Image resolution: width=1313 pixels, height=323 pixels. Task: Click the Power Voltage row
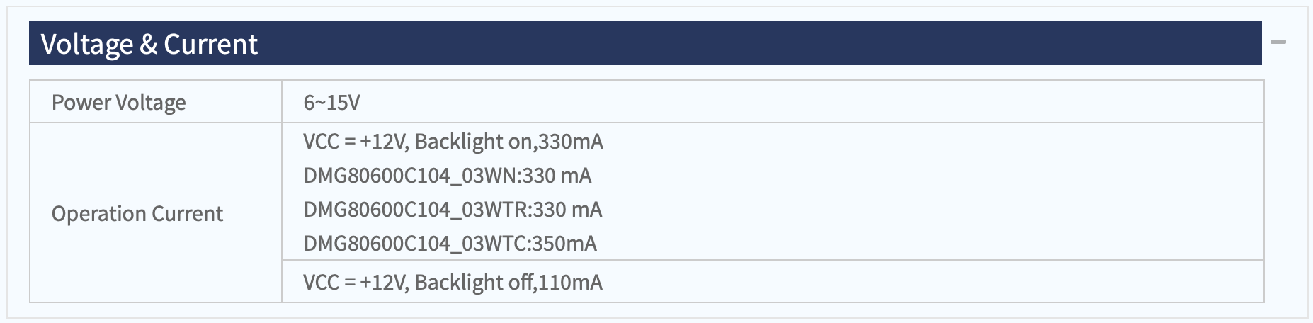[x=647, y=102]
